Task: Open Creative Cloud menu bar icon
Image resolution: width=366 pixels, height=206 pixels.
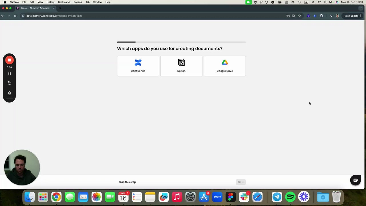Action: pyautogui.click(x=279, y=2)
